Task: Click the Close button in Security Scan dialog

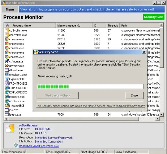Action: coord(134,95)
